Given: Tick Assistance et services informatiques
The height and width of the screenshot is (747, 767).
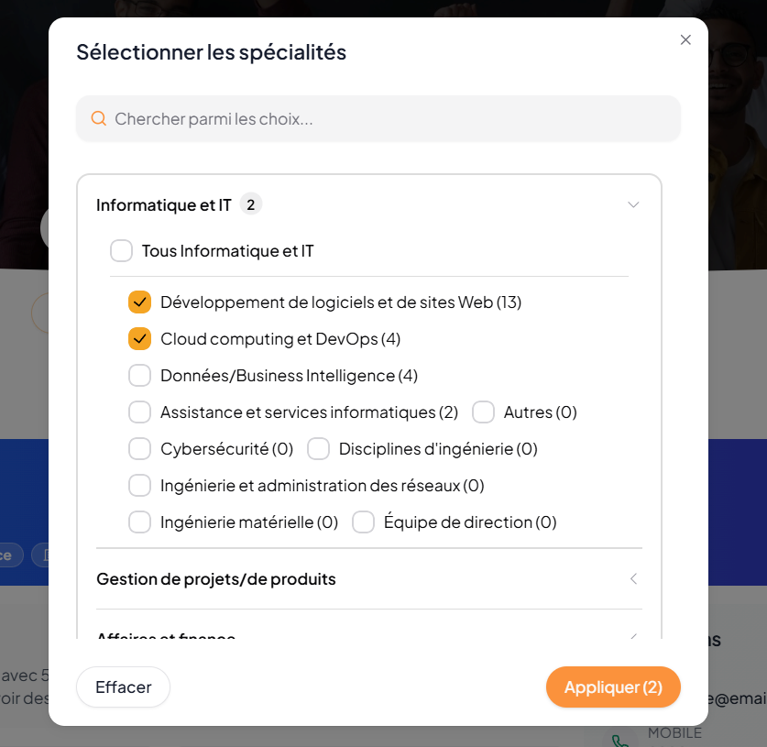Looking at the screenshot, I should tap(139, 412).
